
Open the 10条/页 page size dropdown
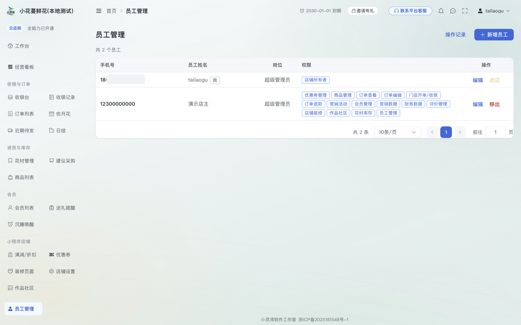tap(397, 132)
